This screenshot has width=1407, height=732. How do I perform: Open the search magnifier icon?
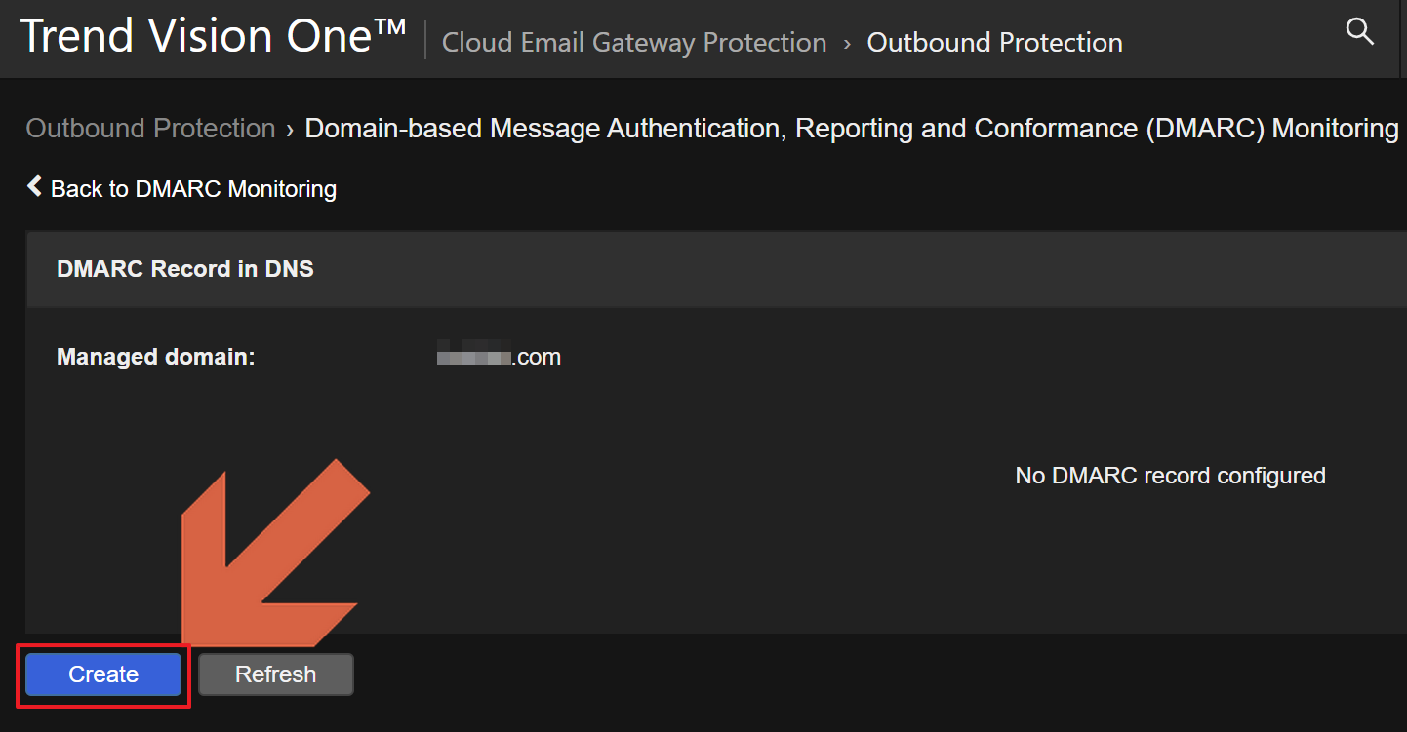click(x=1359, y=31)
